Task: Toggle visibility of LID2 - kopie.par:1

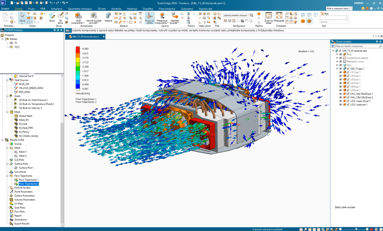Action: (x=340, y=104)
